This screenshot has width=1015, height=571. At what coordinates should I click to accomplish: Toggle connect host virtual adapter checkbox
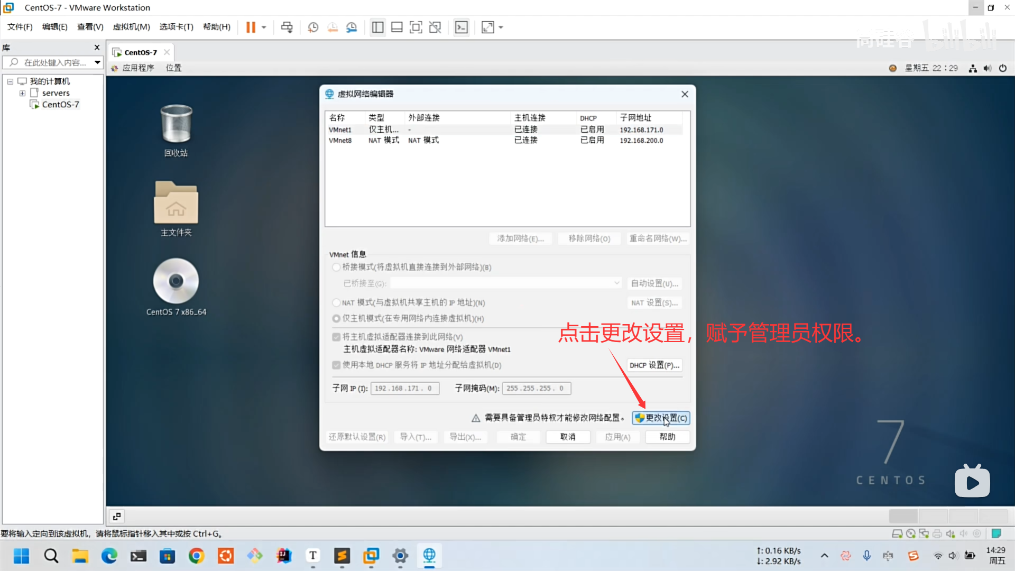[x=336, y=337]
